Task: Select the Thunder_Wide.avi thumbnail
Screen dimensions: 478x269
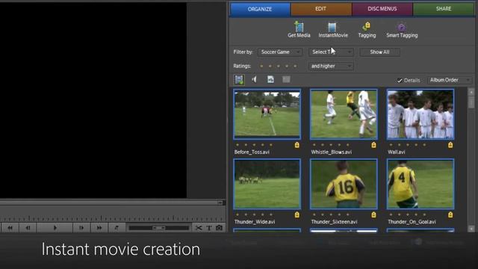Action: [x=267, y=184]
